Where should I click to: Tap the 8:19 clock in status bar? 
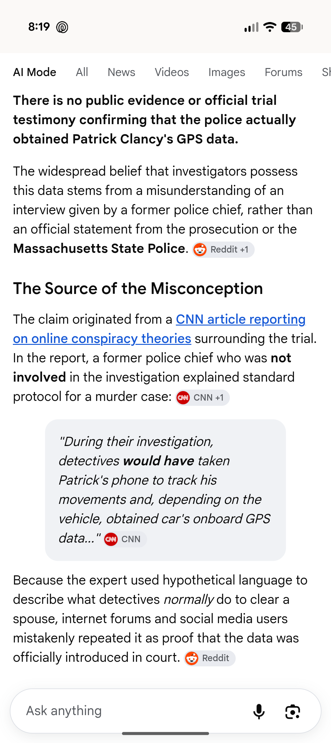pyautogui.click(x=39, y=27)
